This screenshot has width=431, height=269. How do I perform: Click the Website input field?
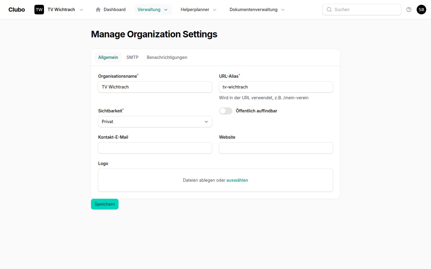[x=276, y=148]
